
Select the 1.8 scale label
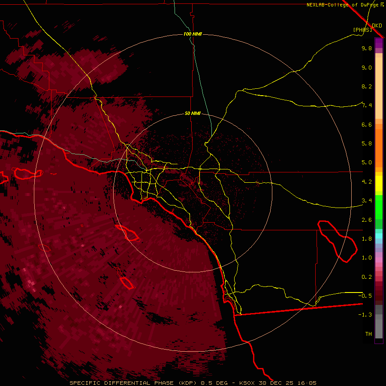point(367,239)
